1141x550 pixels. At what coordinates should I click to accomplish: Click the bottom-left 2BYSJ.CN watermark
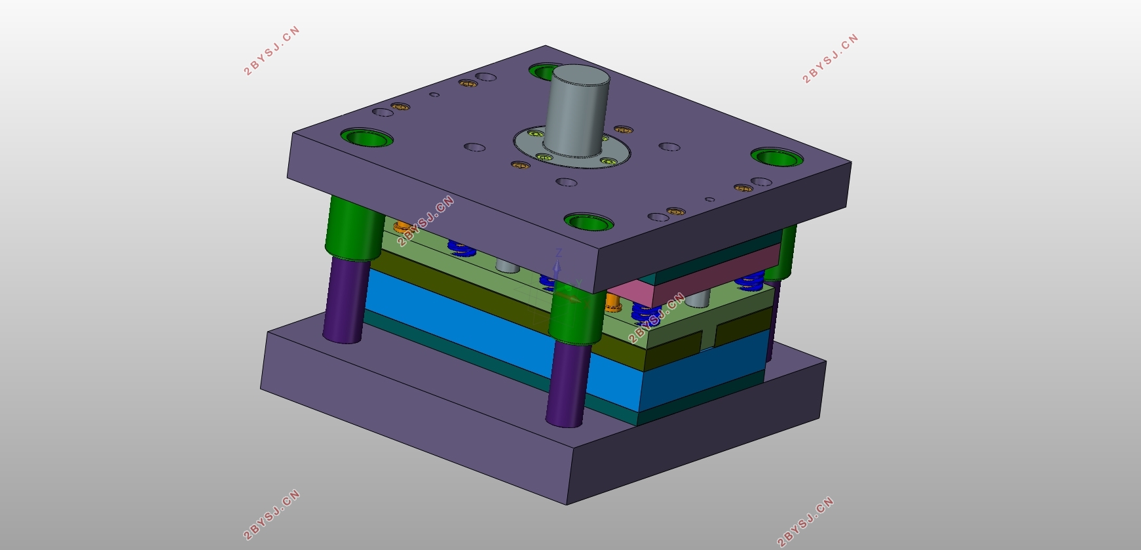pos(271,515)
